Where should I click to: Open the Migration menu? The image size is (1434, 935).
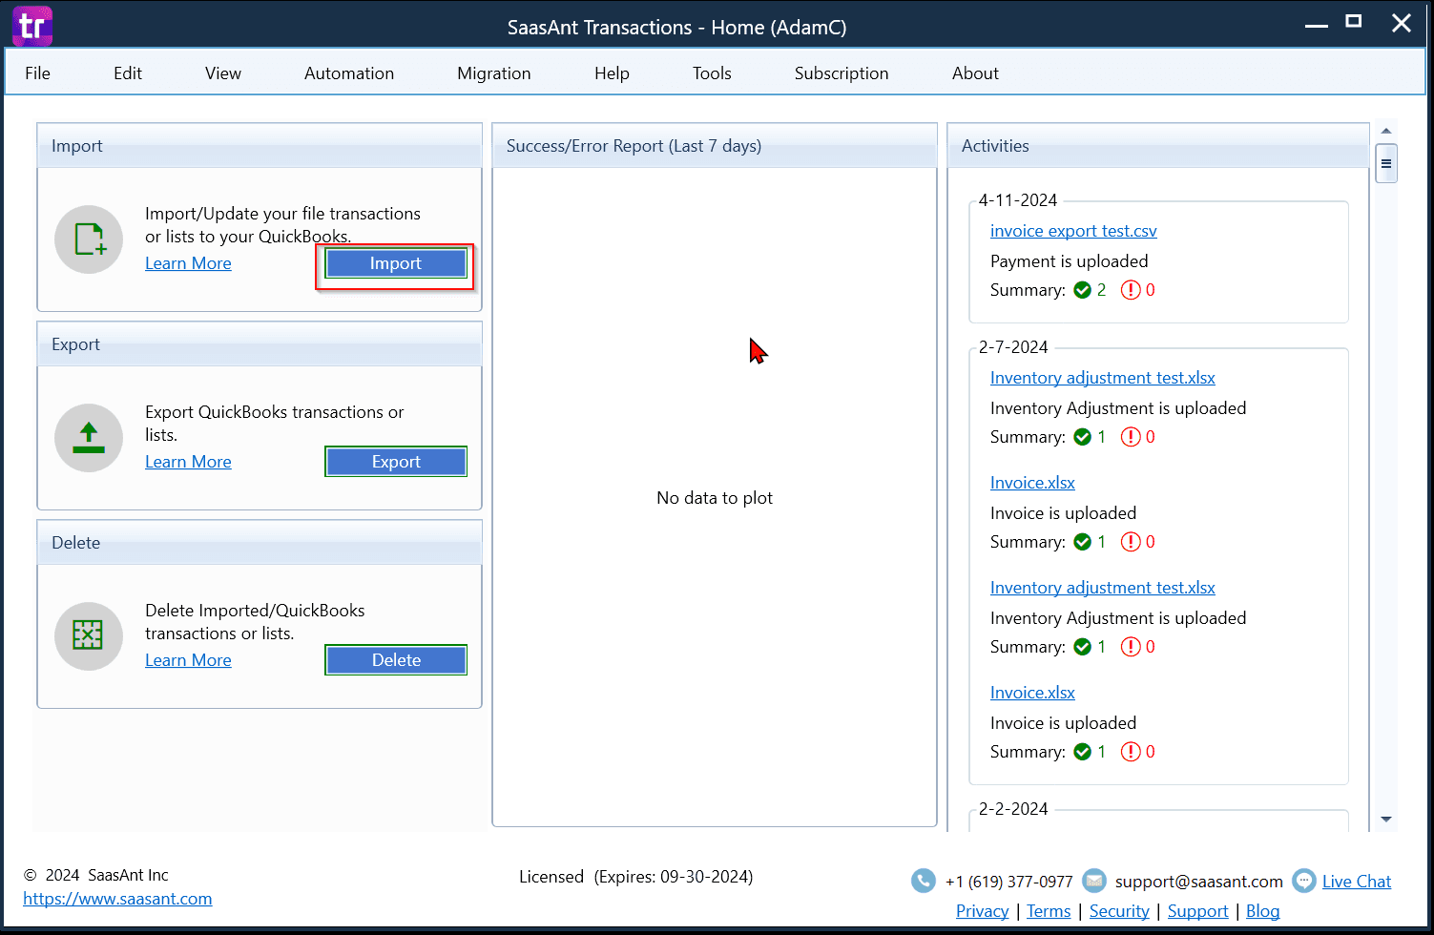point(494,73)
